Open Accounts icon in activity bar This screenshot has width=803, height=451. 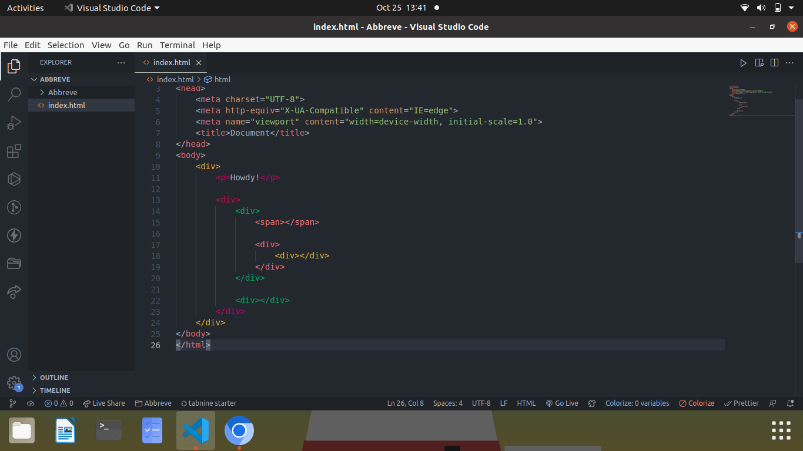point(14,355)
